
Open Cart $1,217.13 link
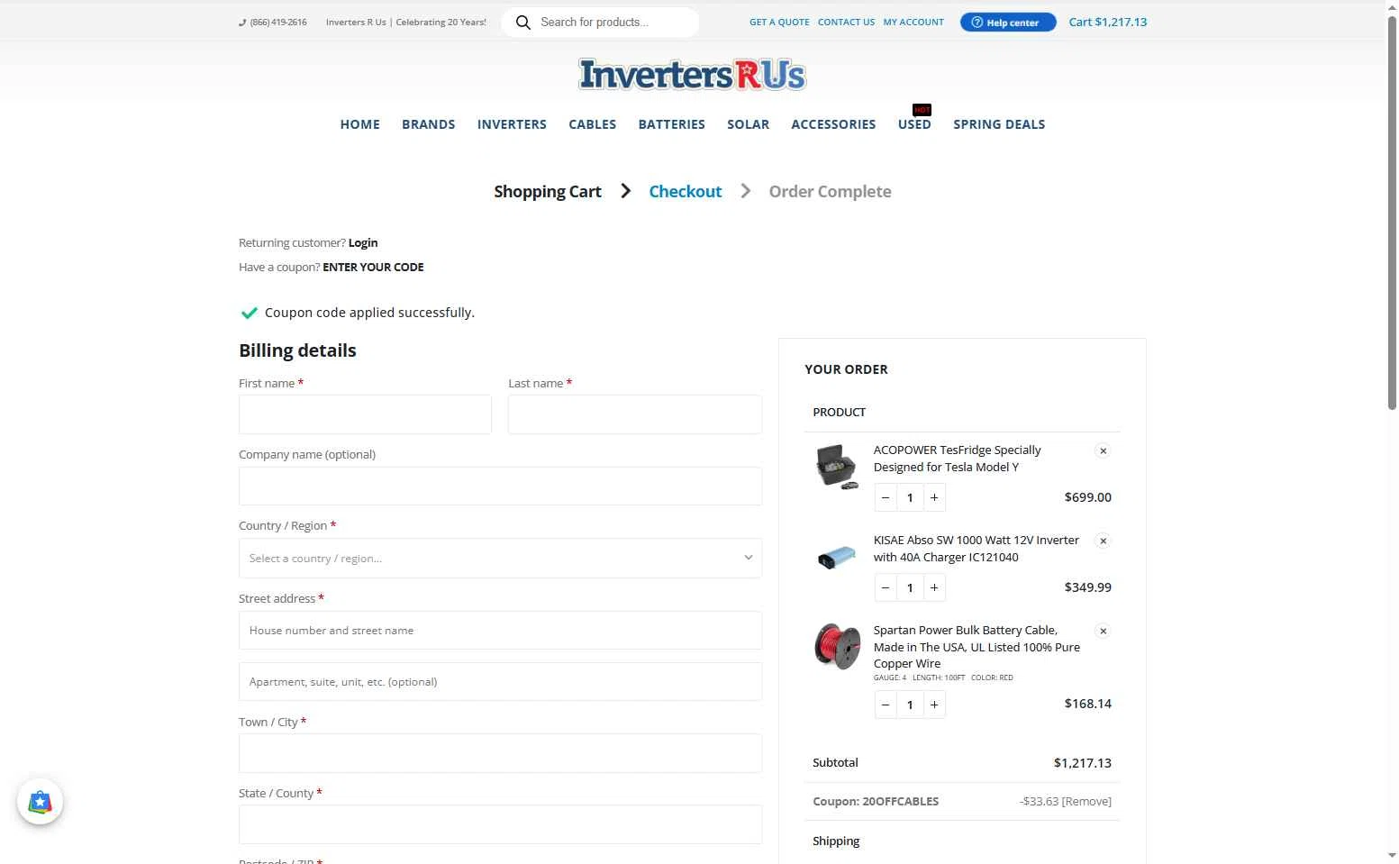pyautogui.click(x=1107, y=23)
